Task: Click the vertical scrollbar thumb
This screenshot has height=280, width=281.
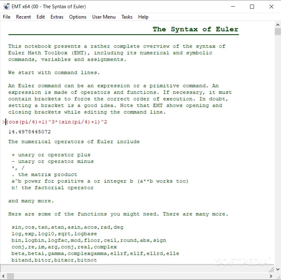Action: click(278, 32)
